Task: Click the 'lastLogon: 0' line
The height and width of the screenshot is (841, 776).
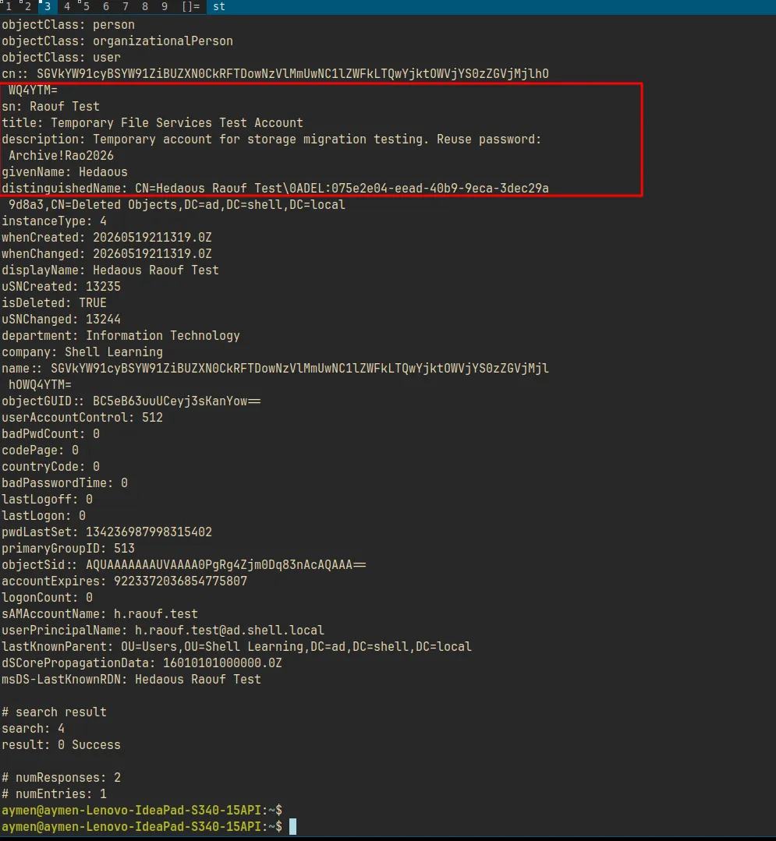Action: click(44, 516)
